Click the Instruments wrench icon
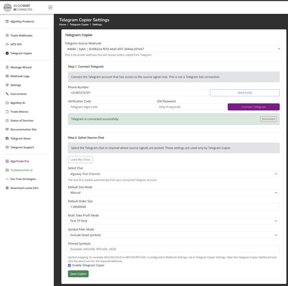288x286 pixels. (x=7, y=94)
